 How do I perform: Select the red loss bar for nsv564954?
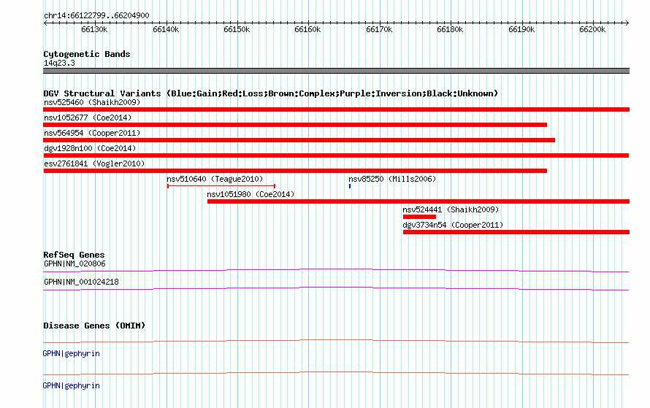coord(299,140)
